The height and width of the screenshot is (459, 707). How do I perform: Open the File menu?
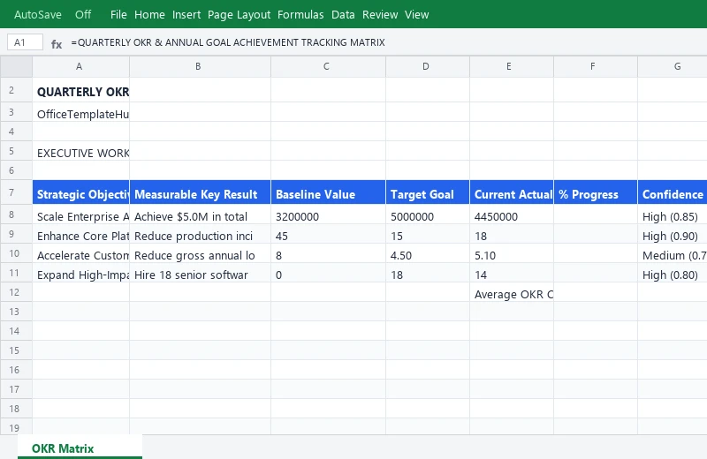coord(118,14)
